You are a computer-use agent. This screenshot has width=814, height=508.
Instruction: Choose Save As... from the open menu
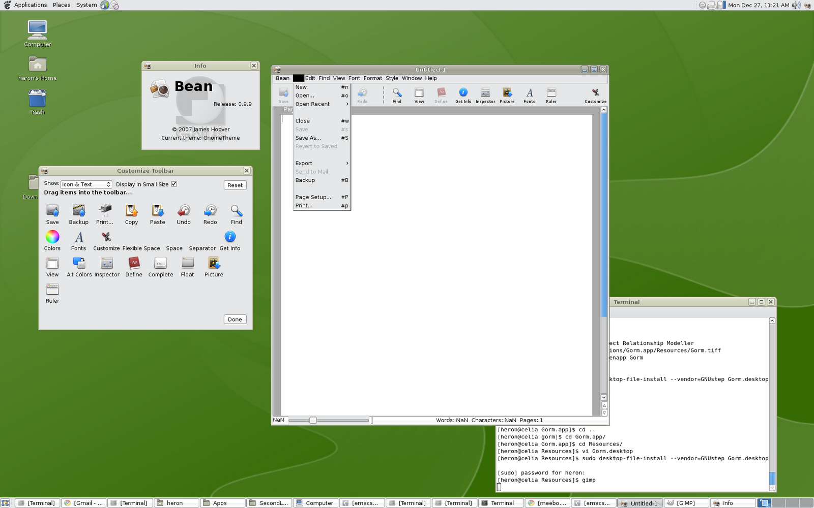pos(322,138)
